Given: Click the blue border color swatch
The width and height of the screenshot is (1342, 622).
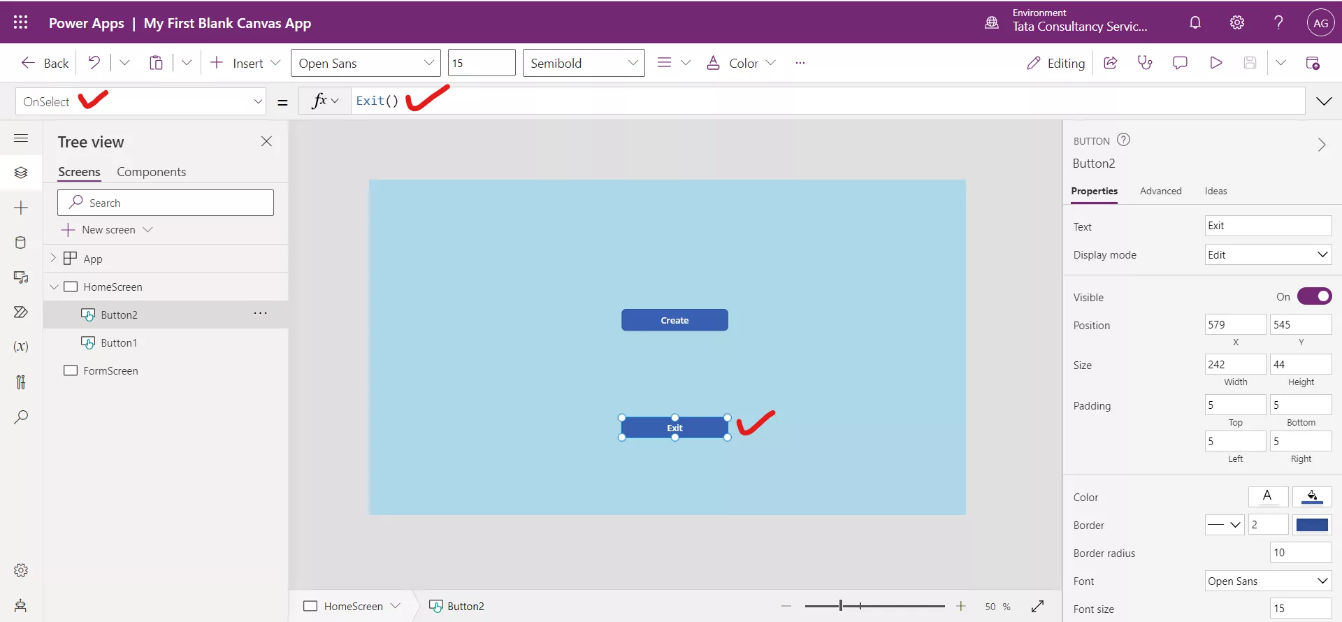Looking at the screenshot, I should (1312, 524).
